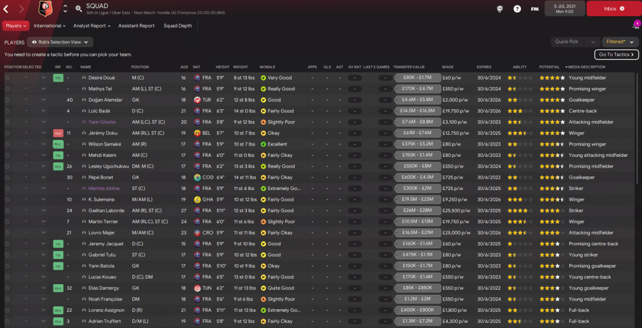Click Jérémy Doku's red Hol status icon
Viewport: 642px width, 328px height.
pyautogui.click(x=58, y=134)
